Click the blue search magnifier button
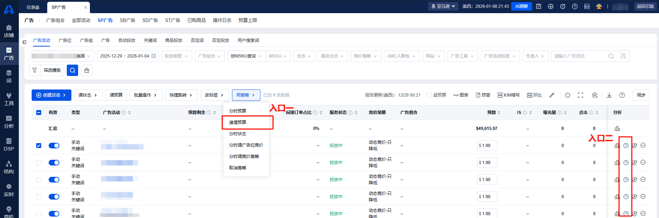 click(x=72, y=70)
